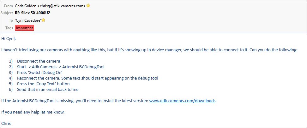Click the 'Copy Text' button step line
The image size is (307, 128).
coord(43,84)
